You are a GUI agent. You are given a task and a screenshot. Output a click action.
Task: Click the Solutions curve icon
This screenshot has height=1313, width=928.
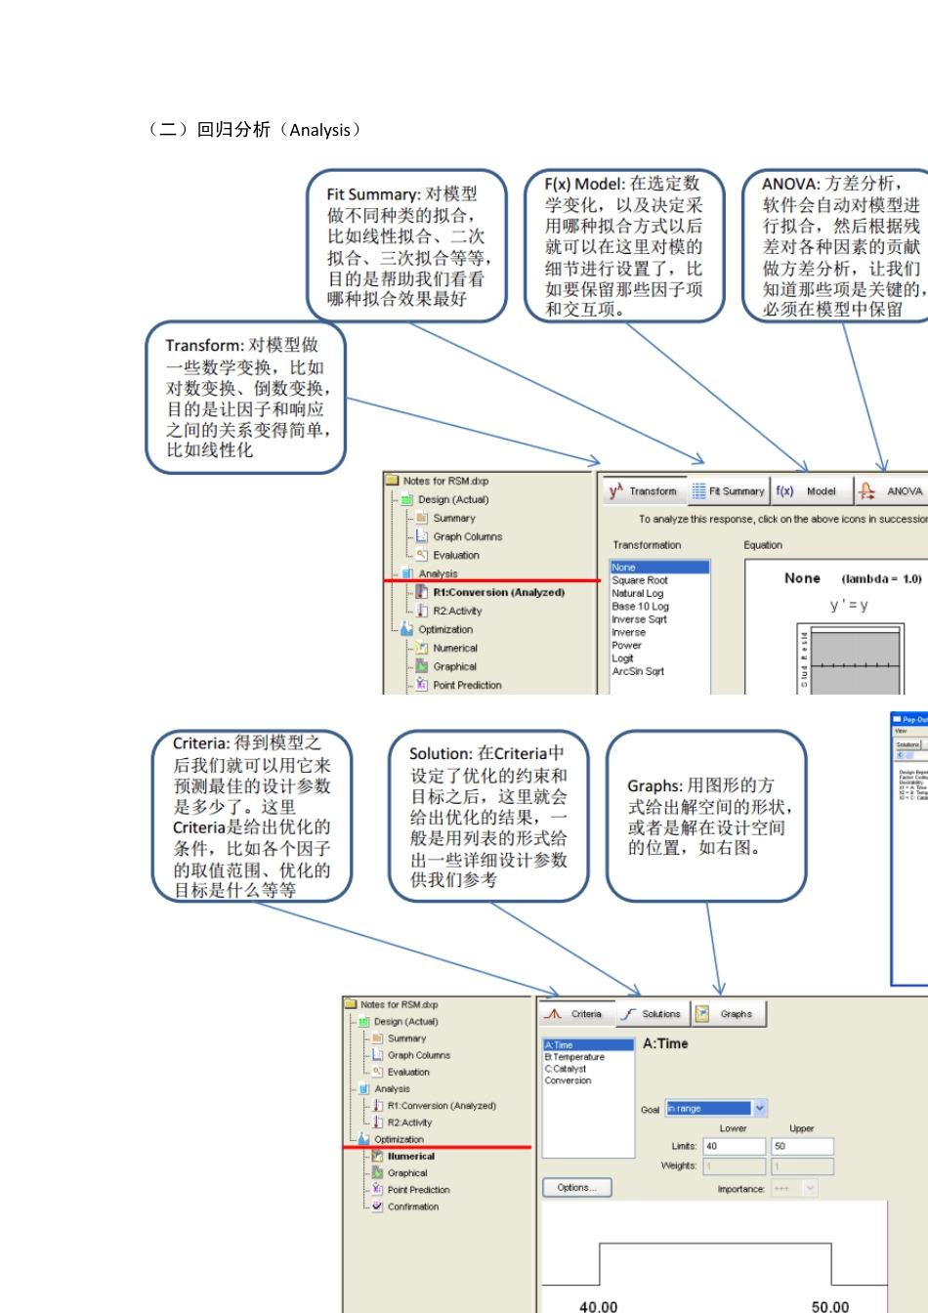pyautogui.click(x=628, y=1014)
